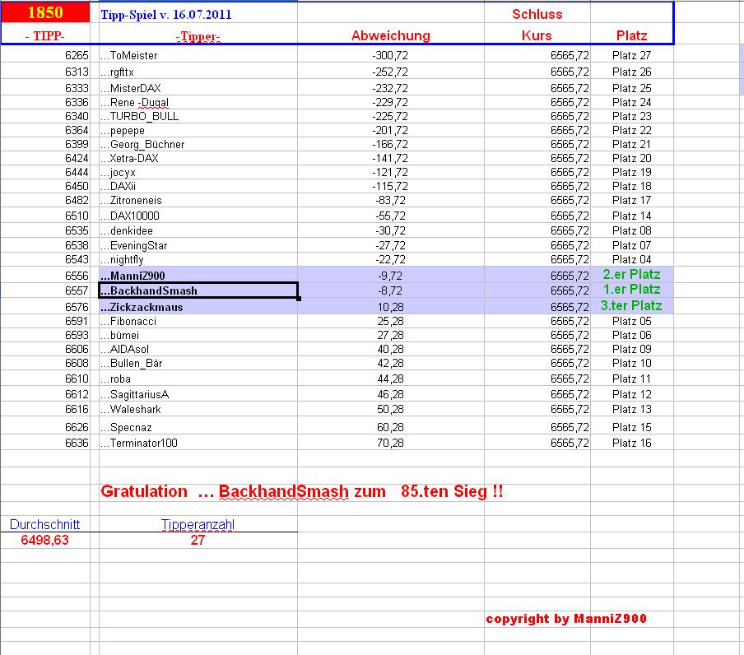Click the Abweichung column header
The image size is (744, 655).
[390, 35]
